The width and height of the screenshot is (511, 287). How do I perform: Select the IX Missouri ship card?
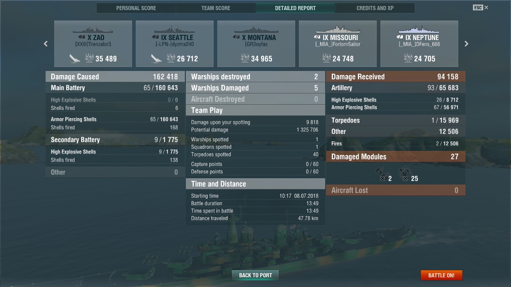click(338, 44)
